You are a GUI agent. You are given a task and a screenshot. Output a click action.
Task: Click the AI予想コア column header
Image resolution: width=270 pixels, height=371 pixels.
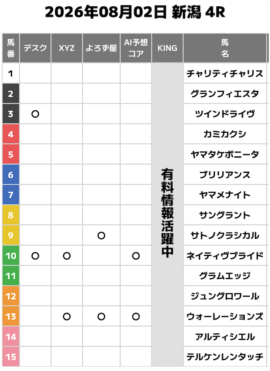136,48
